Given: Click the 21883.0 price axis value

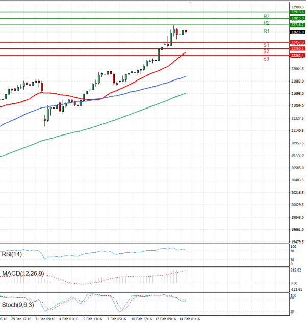Looking at the screenshot, I should point(297,81).
